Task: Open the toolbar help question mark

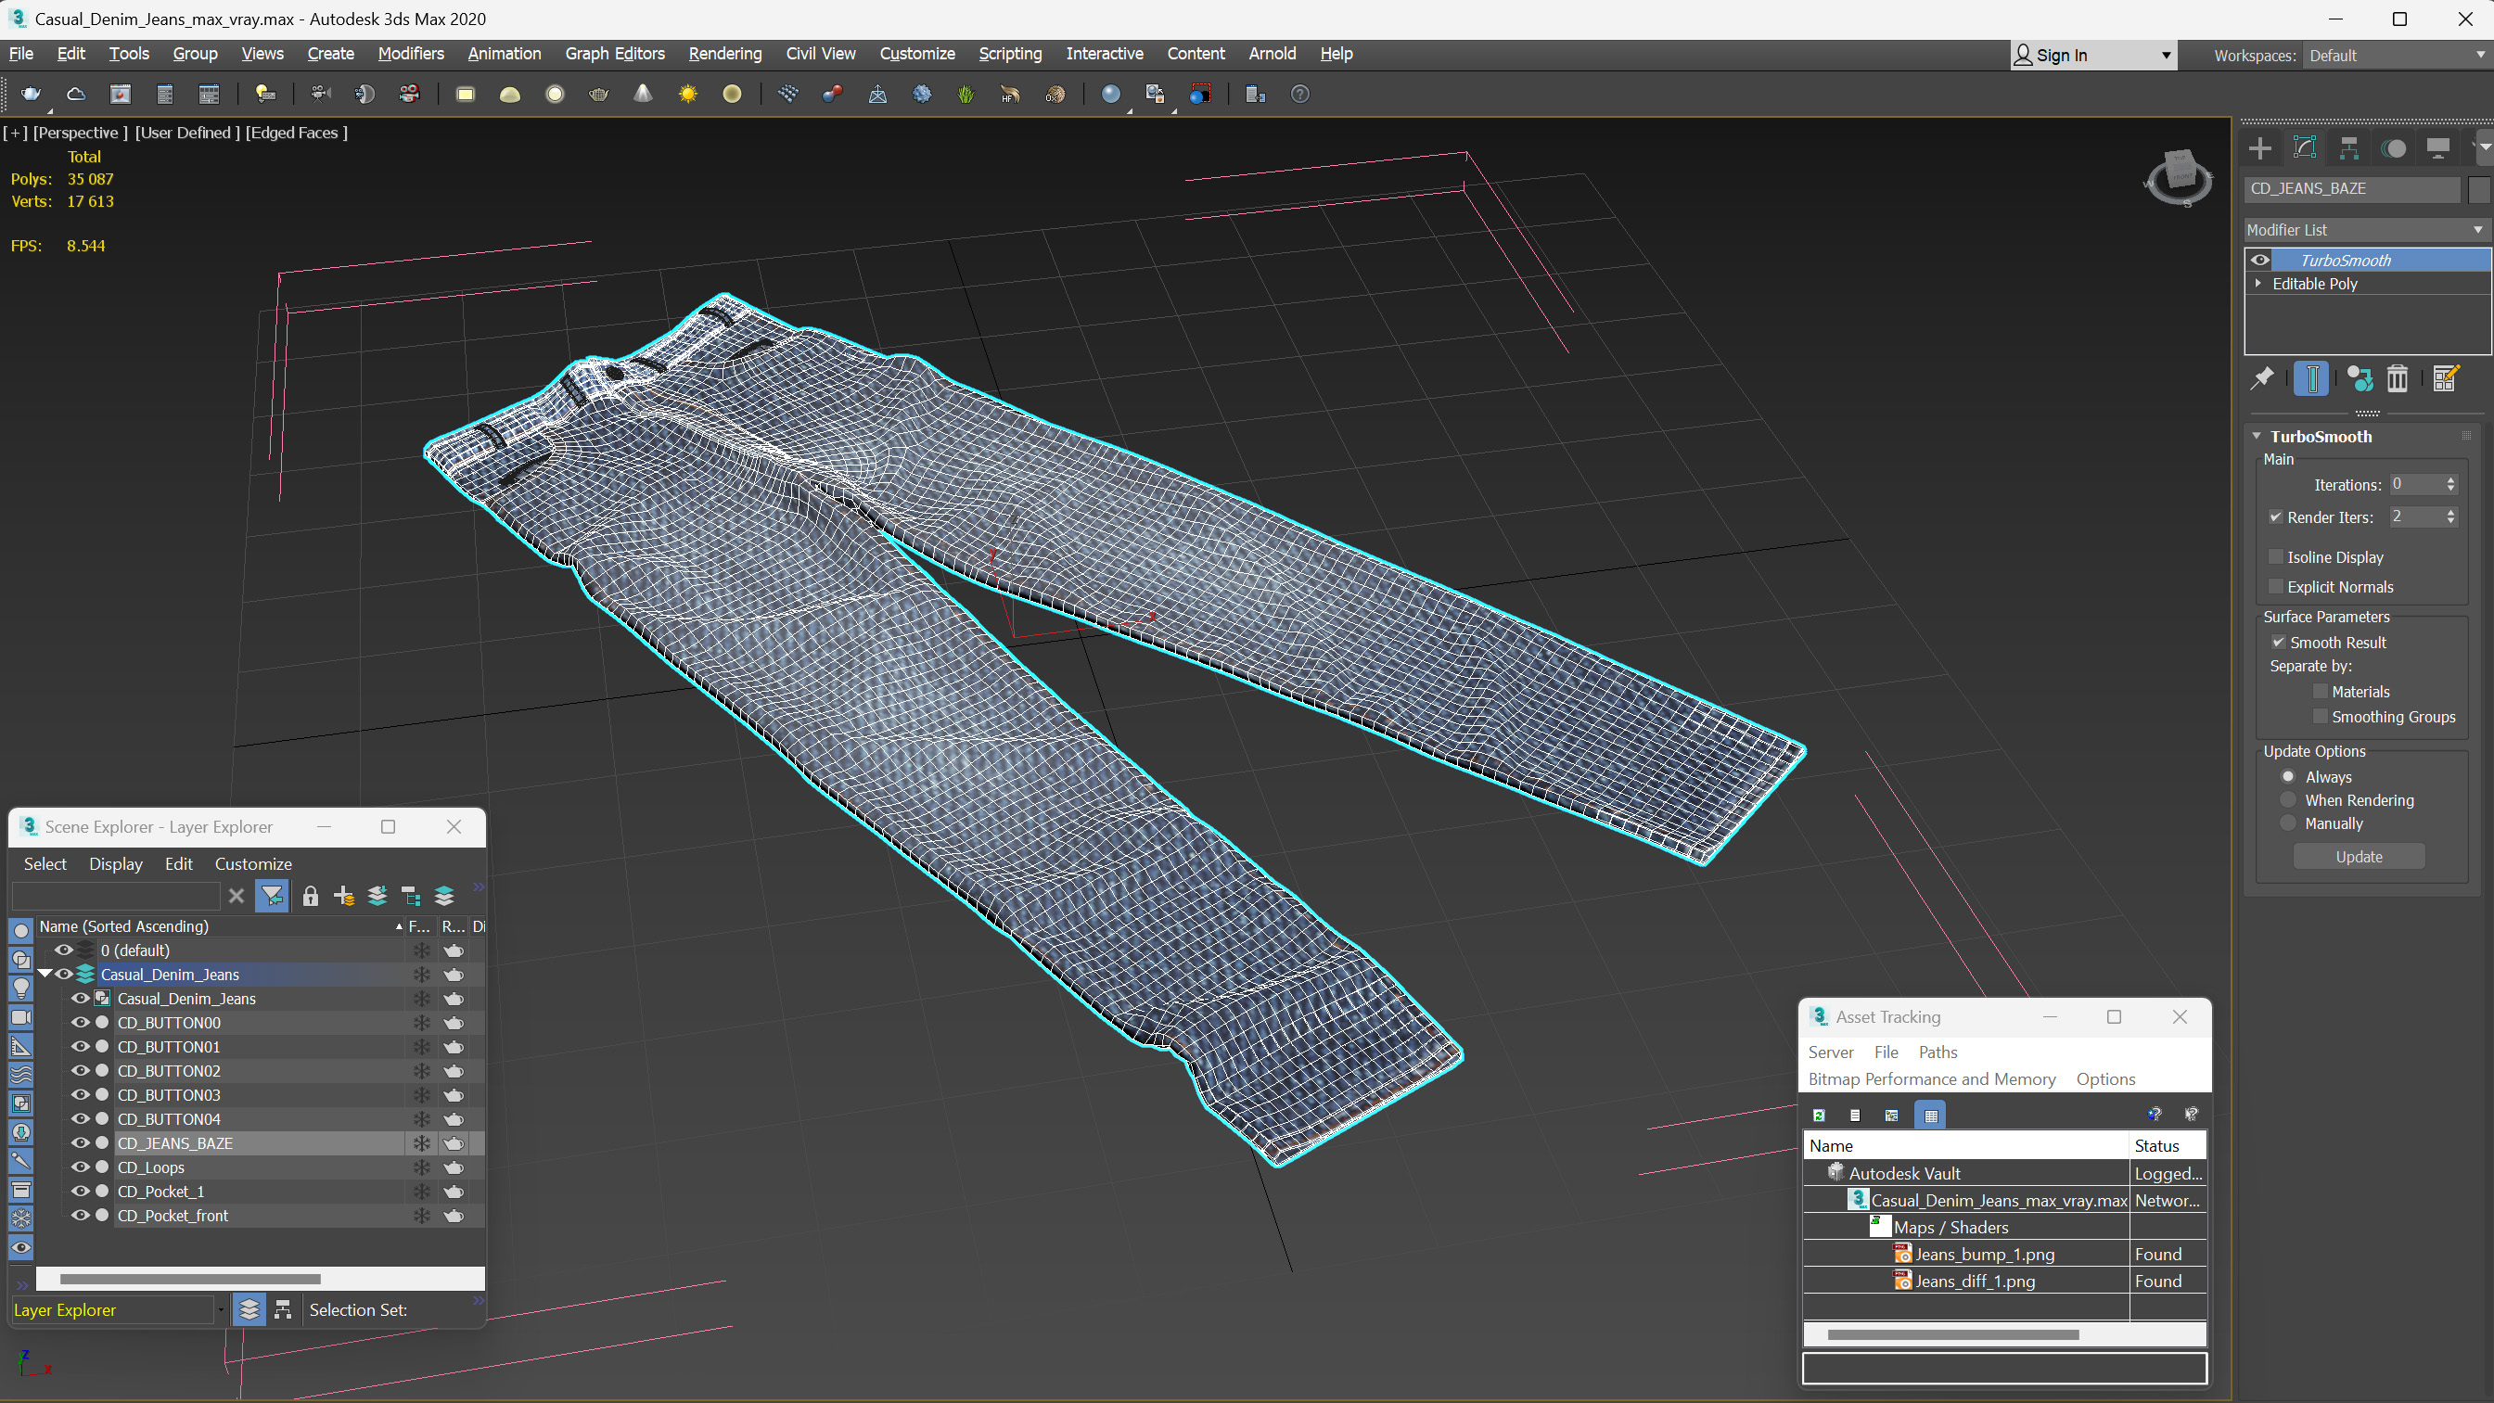Action: [1300, 94]
